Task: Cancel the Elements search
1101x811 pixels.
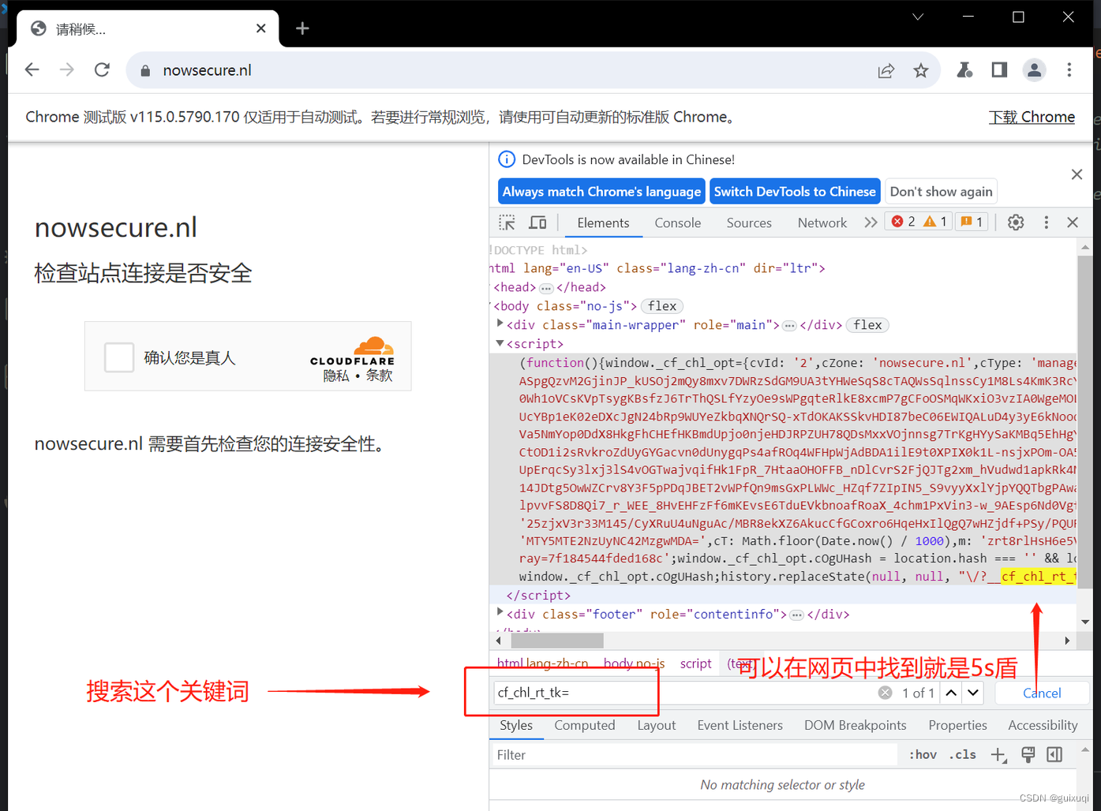Action: (1042, 693)
